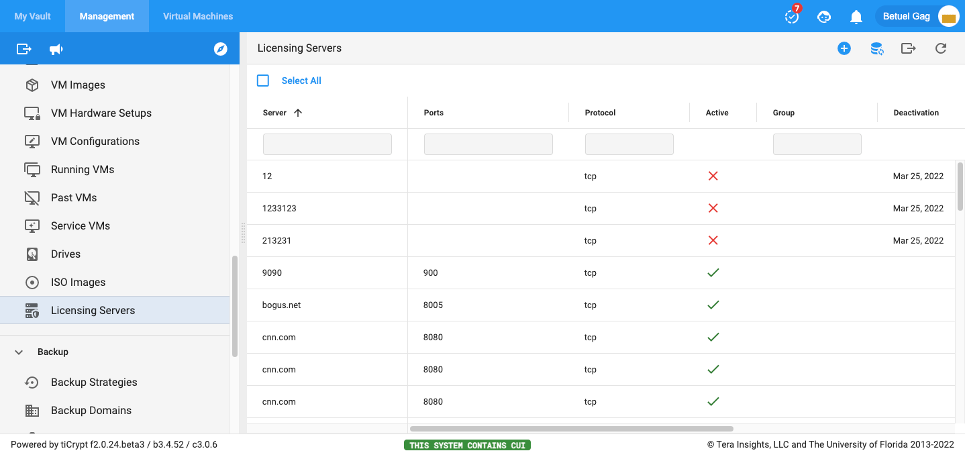This screenshot has width=965, height=455.
Task: Toggle the Select All checkbox
Action: point(263,81)
